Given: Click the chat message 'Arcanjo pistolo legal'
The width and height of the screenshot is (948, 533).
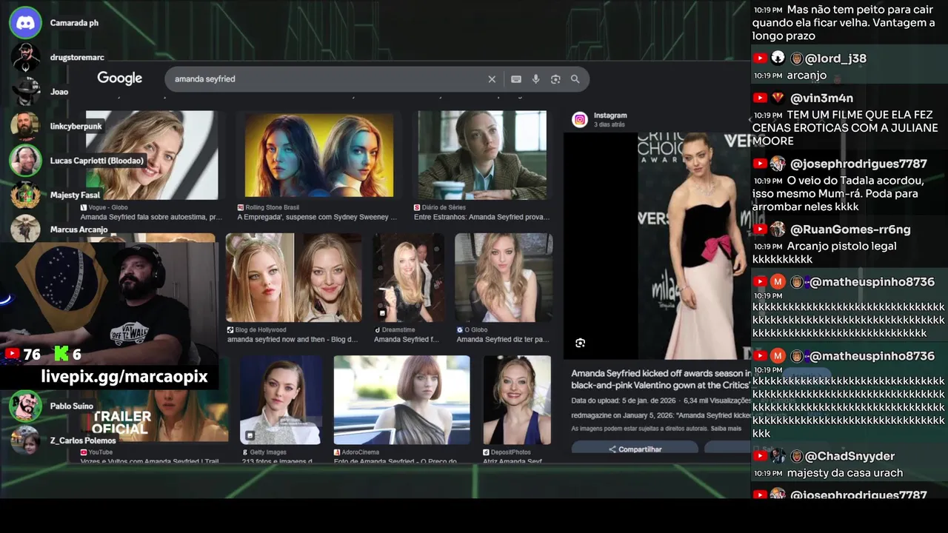Looking at the screenshot, I should tap(841, 247).
